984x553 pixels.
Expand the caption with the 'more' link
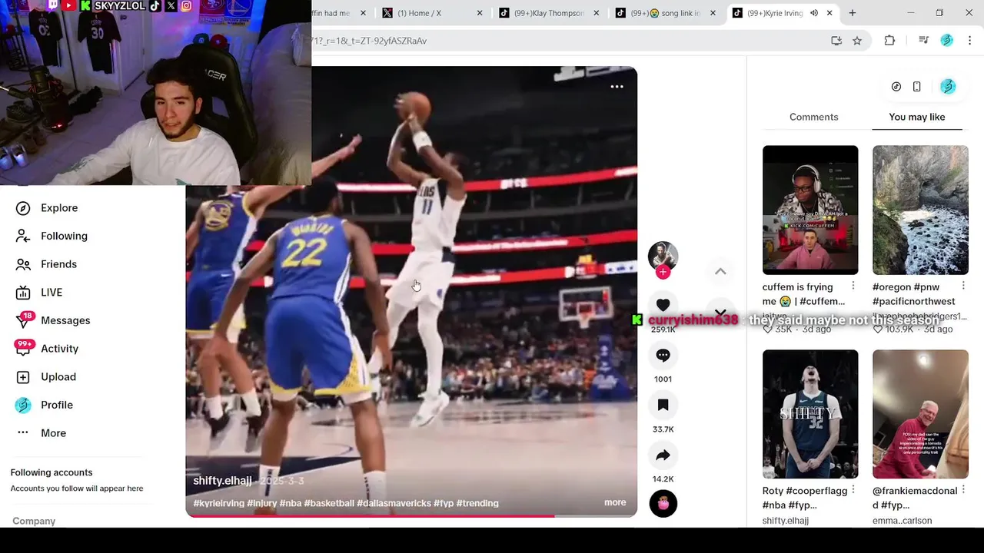(x=615, y=502)
